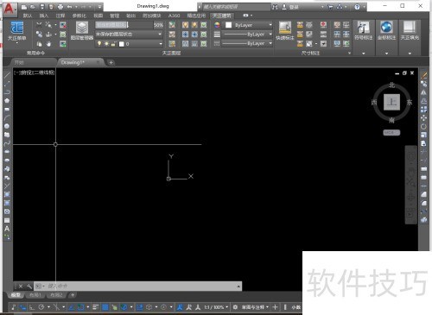Toggle grid display in status bar
The image size is (432, 315).
click(105, 307)
